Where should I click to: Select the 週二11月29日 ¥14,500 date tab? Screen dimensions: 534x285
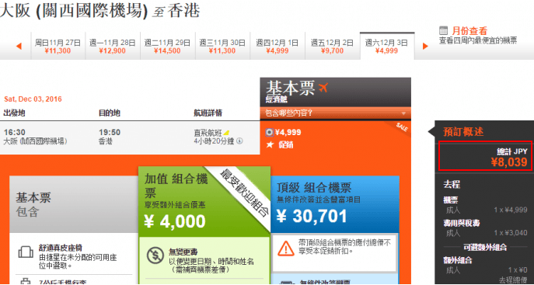[167, 47]
